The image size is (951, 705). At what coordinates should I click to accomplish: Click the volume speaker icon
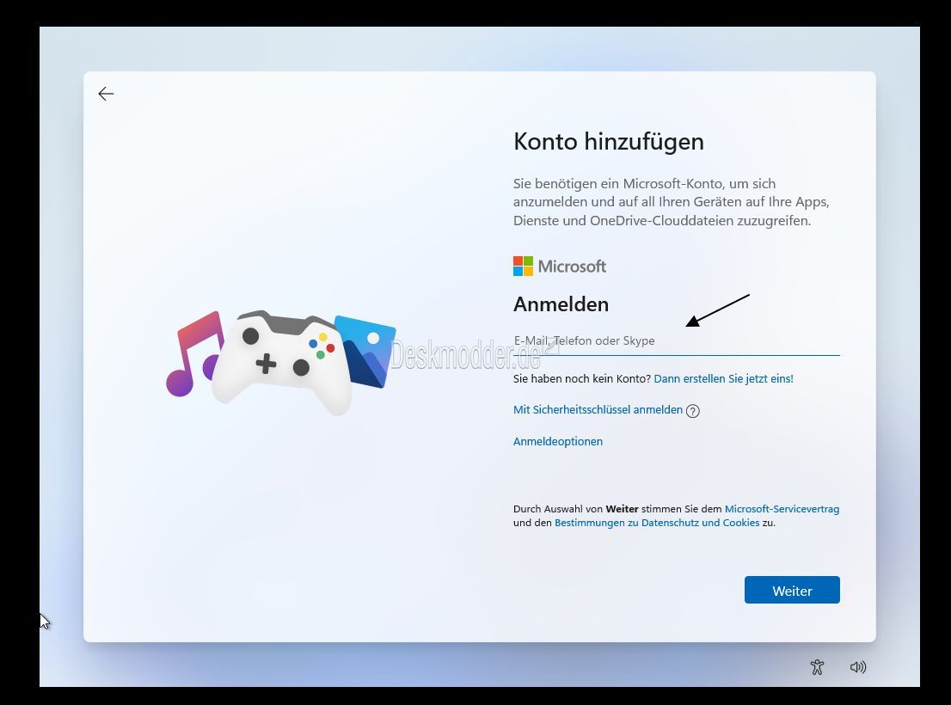(858, 667)
